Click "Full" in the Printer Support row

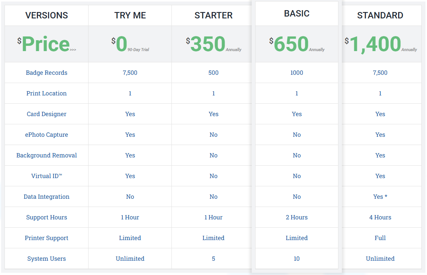click(x=380, y=238)
